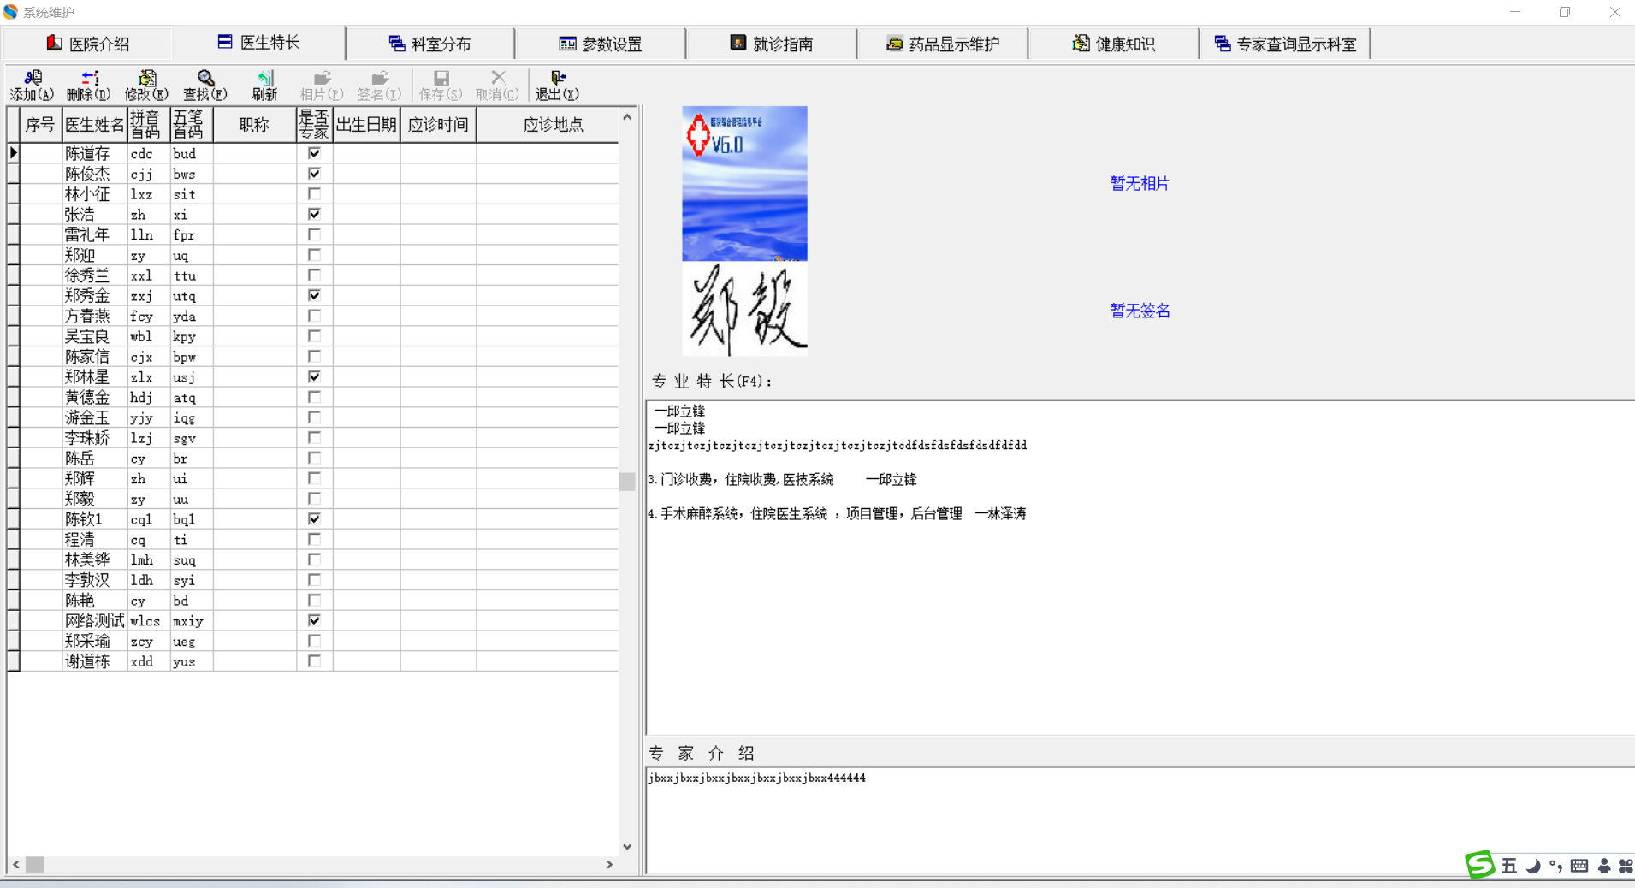Click the Sogou input method S icon
This screenshot has width=1635, height=888.
[x=1479, y=864]
